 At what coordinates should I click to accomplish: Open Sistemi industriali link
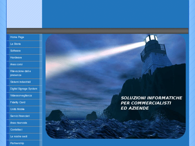coord(24,82)
